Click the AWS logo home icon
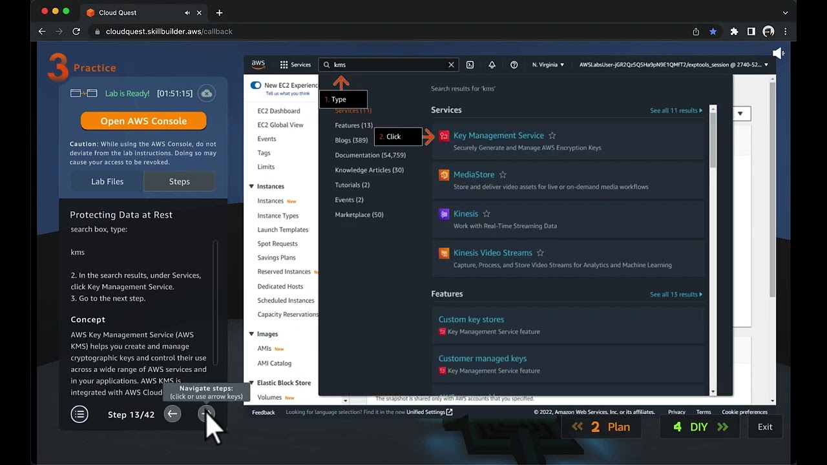 point(258,65)
